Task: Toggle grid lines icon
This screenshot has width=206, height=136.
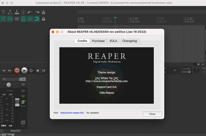Action: [30, 19]
